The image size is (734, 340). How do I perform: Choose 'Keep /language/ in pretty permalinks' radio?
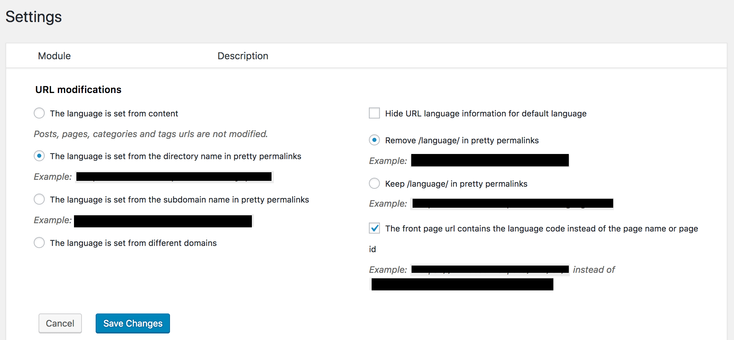tap(374, 183)
